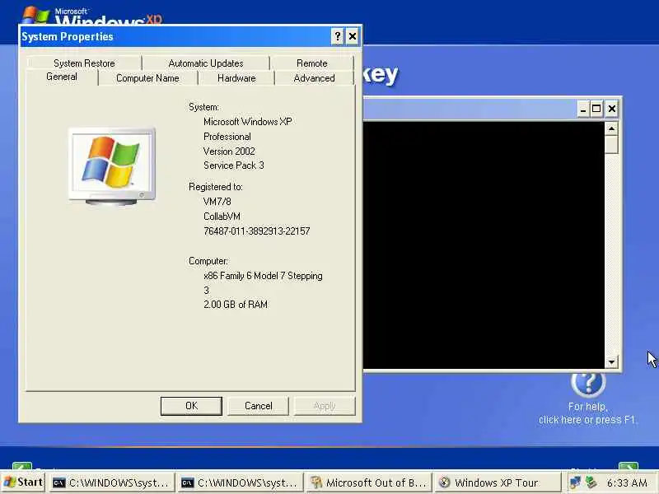Activate the second C:\WINDOWS\syst... taskbar button
Viewport: 659px width, 494px height.
241,482
